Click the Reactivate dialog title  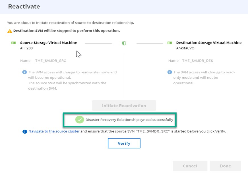(x=24, y=7)
